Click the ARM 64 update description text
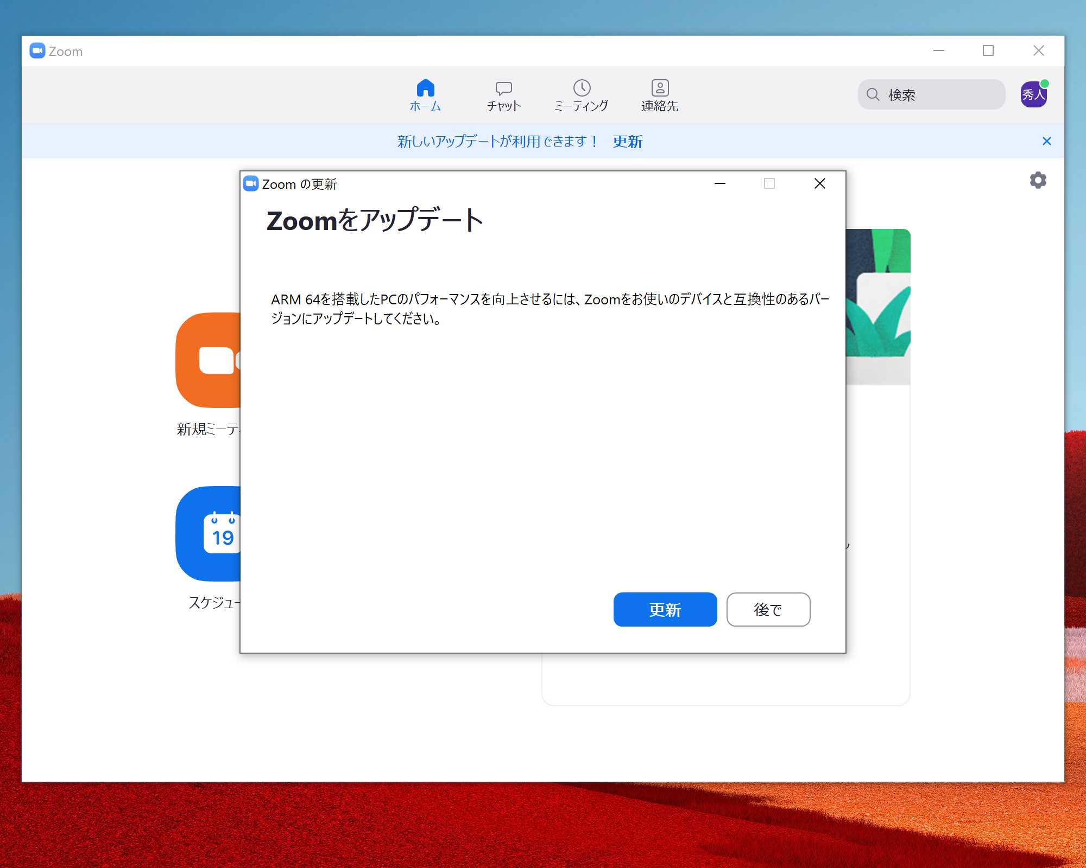 click(x=550, y=309)
